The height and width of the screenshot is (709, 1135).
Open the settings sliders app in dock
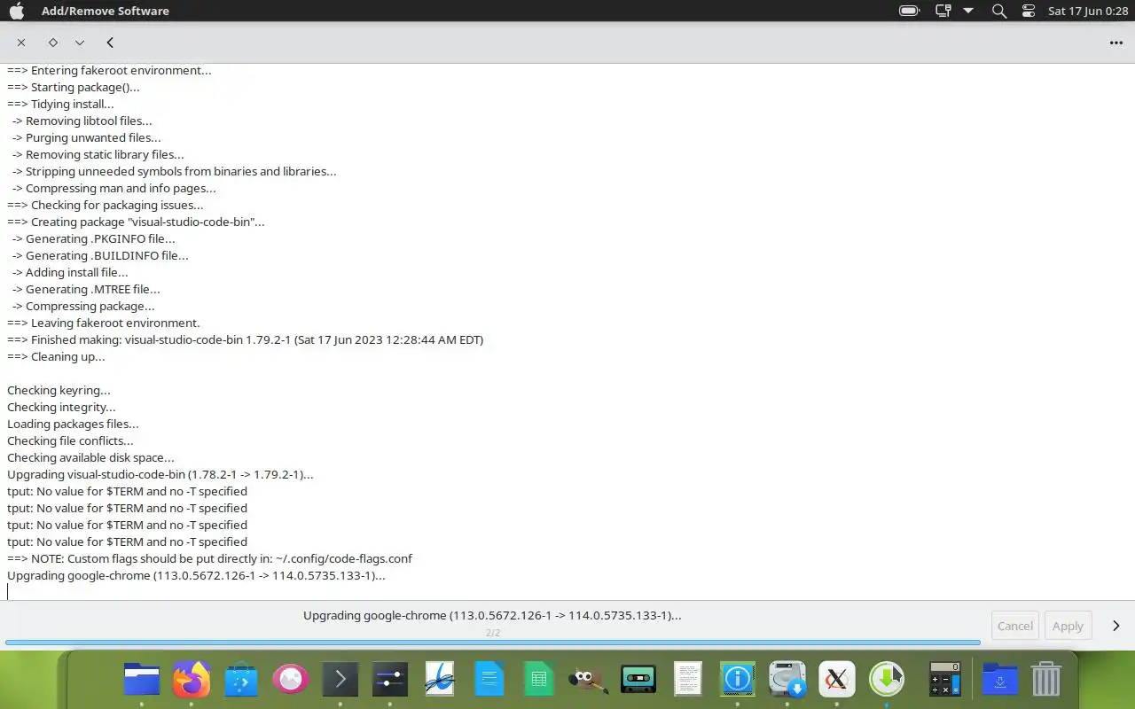pos(390,680)
